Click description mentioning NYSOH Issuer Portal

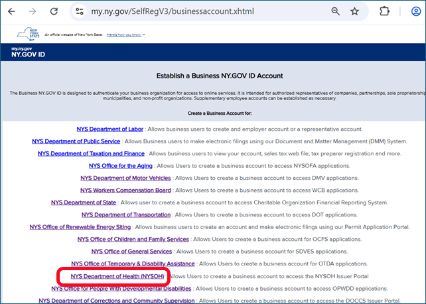(269, 277)
